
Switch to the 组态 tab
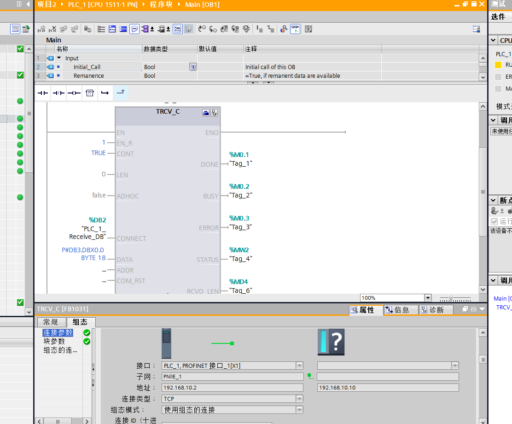tap(81, 322)
